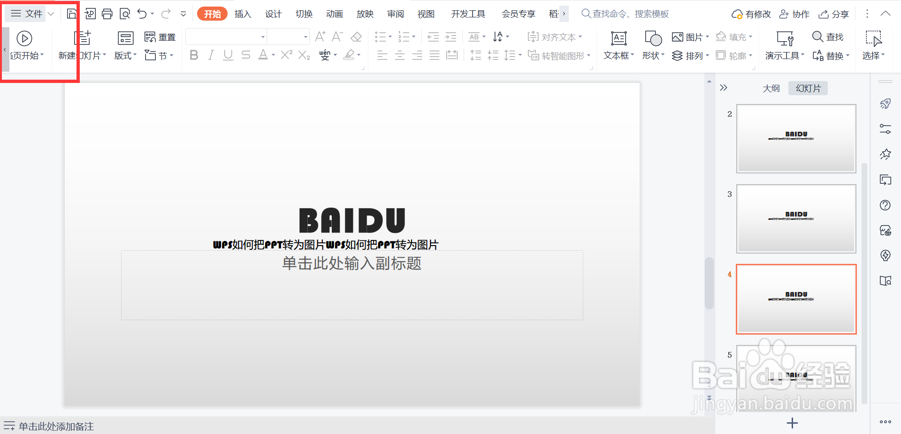Open Print Preview icon
Image resolution: width=901 pixels, height=434 pixels.
125,14
